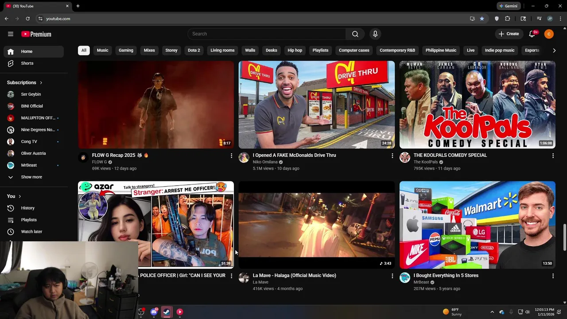
Task: Select the All filter chip
Action: point(84,51)
